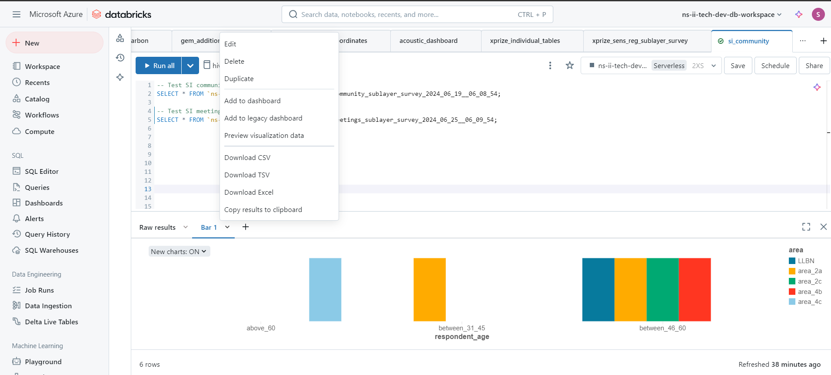Click LLBN legend color swatch
Image resolution: width=831 pixels, height=375 pixels.
click(792, 261)
